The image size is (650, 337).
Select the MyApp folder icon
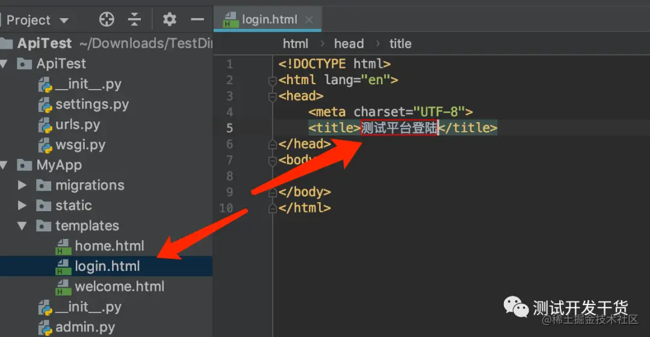(x=25, y=165)
